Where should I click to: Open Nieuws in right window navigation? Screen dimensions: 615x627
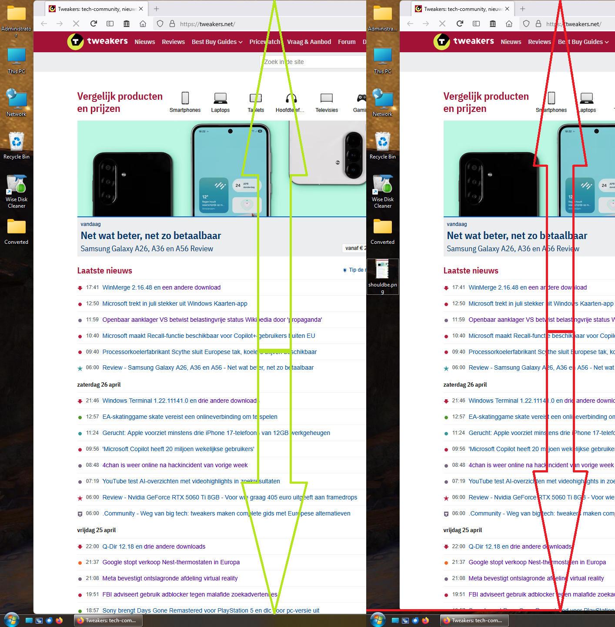511,42
